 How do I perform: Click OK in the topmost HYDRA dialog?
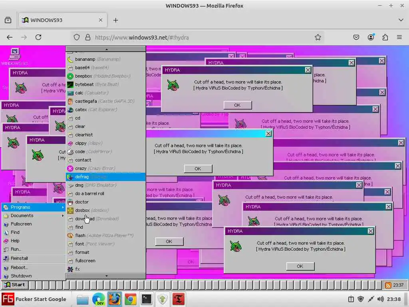pyautogui.click(x=237, y=105)
